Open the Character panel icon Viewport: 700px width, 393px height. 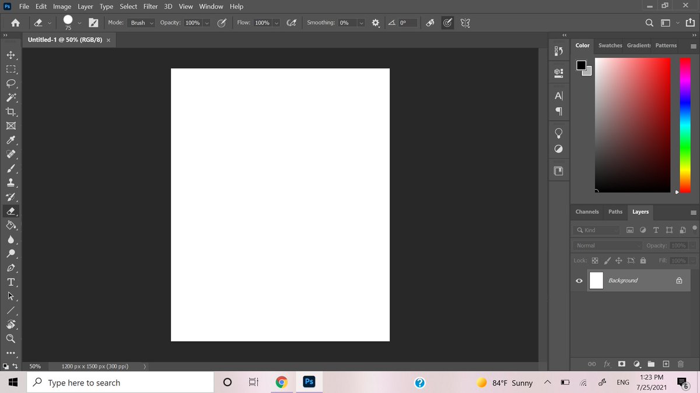[559, 95]
